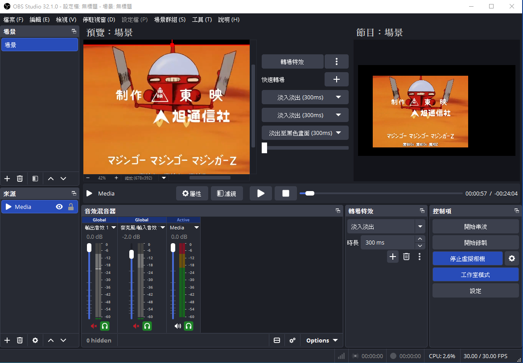Open advanced audio properties gears icon

point(292,341)
